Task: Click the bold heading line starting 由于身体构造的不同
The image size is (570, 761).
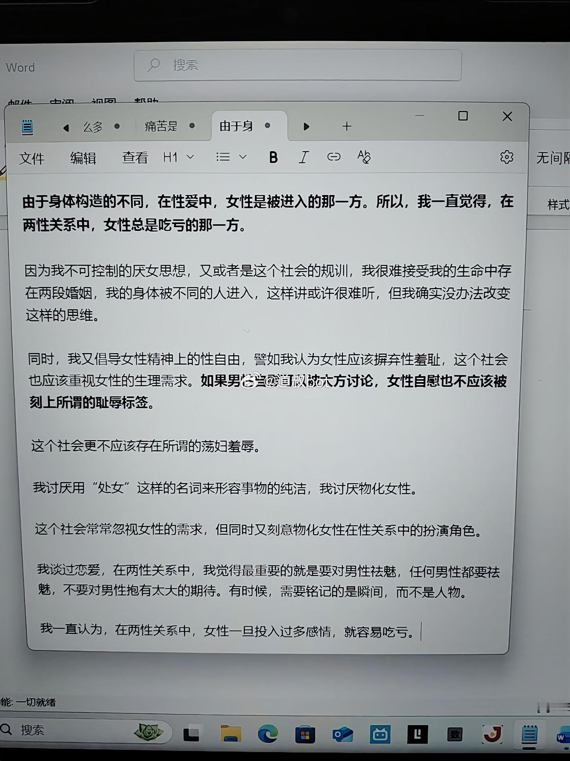Action: click(268, 201)
